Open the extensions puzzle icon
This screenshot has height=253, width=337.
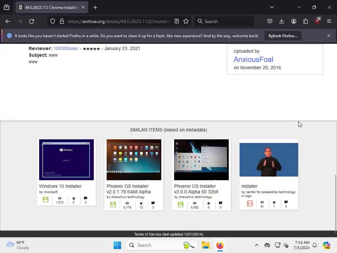point(305,21)
